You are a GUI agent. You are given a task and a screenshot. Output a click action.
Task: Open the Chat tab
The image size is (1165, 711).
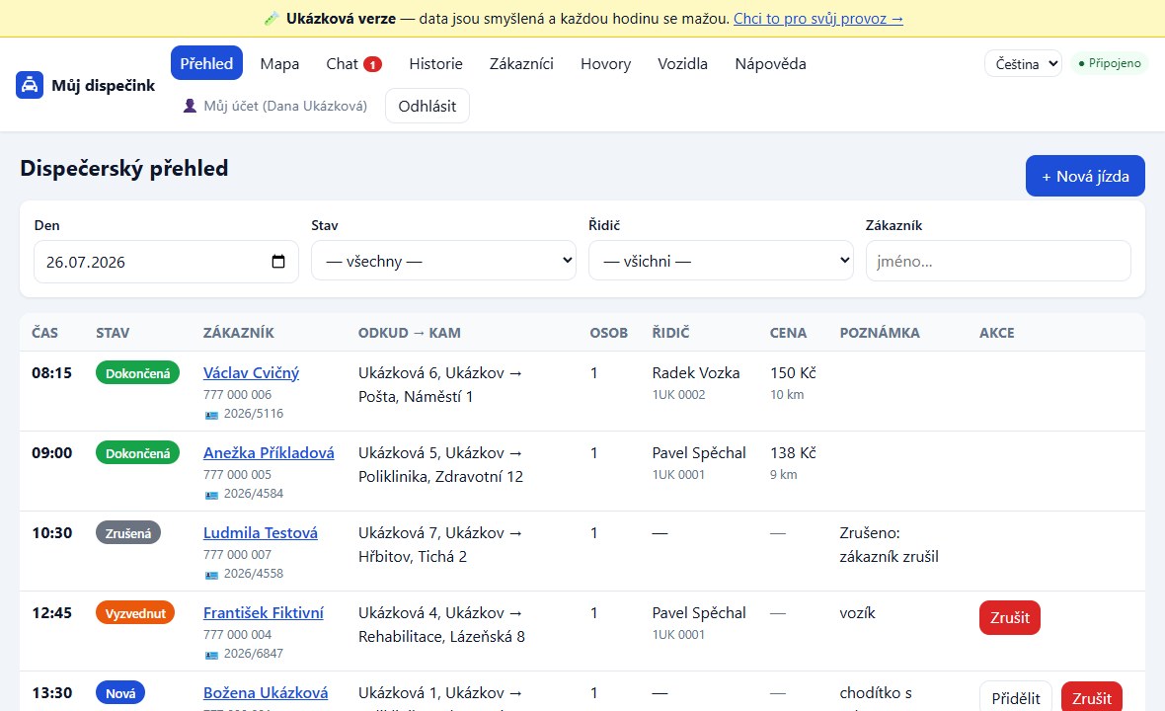coord(353,64)
